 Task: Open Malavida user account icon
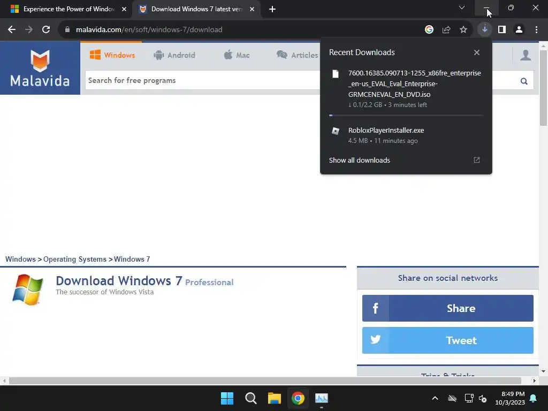click(x=526, y=55)
